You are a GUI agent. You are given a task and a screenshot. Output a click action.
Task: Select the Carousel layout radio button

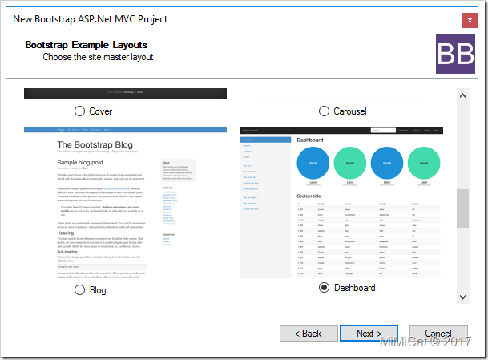pyautogui.click(x=324, y=111)
